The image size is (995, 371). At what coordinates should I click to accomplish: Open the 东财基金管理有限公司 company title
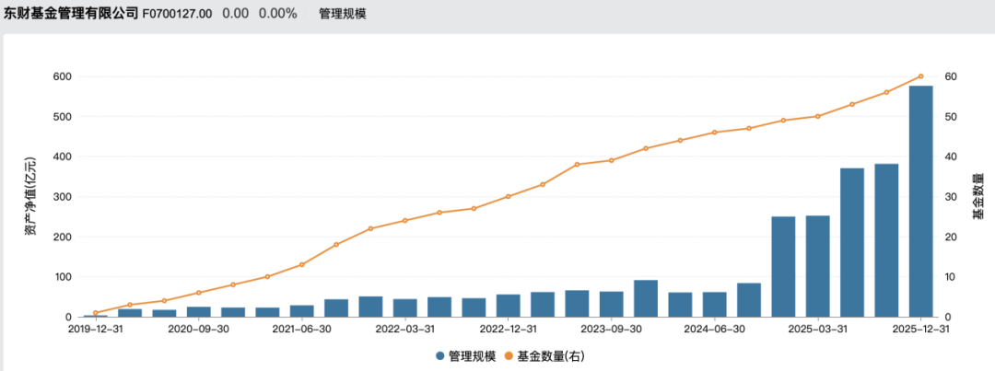click(71, 14)
